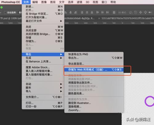Choose 打开... with ⌘O shortcut
The image size is (154, 125).
click(x=43, y=10)
